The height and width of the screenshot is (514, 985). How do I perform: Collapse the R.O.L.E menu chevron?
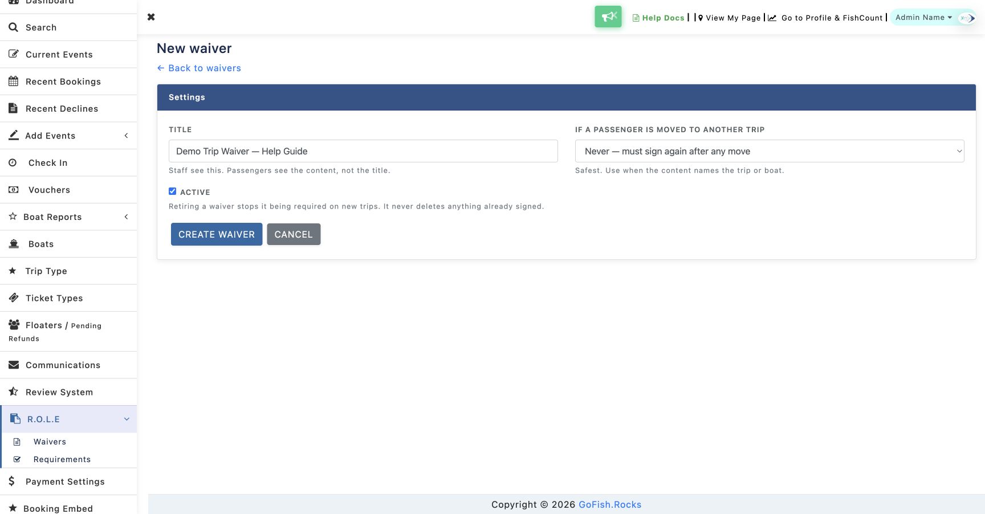tap(127, 419)
